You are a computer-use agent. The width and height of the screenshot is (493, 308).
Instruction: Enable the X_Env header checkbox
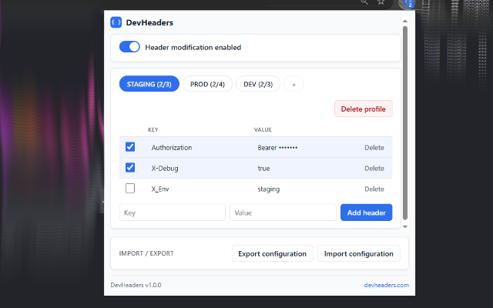[130, 189]
